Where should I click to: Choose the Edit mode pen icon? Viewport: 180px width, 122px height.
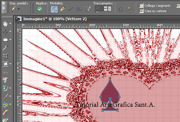[54, 9]
